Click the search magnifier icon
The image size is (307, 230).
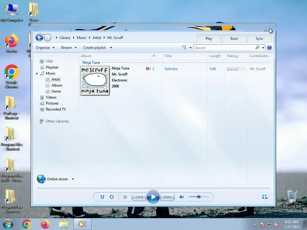[x=257, y=48]
